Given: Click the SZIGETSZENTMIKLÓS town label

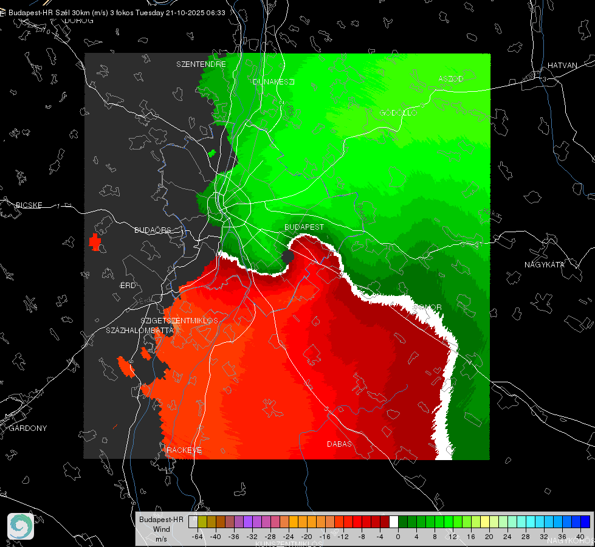Looking at the screenshot, I should pyautogui.click(x=179, y=321).
